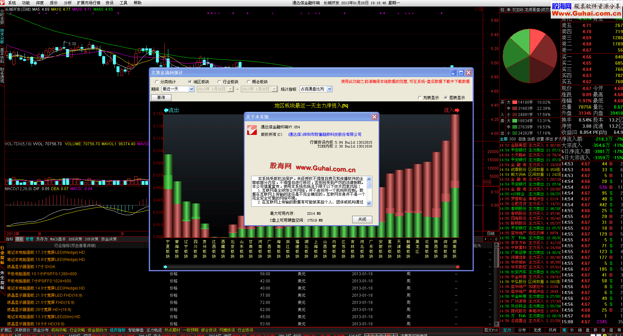Switch to 主力 tab in alert panel
The image size is (623, 336).
(x=507, y=330)
